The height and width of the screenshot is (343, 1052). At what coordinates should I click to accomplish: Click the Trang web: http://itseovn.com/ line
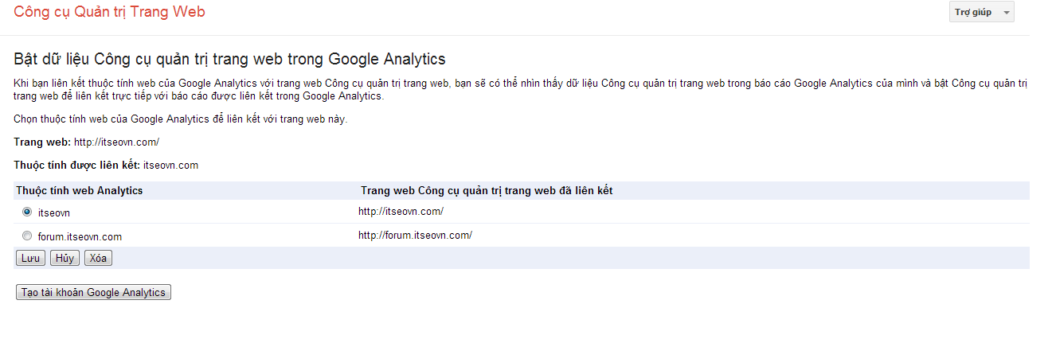(x=87, y=142)
